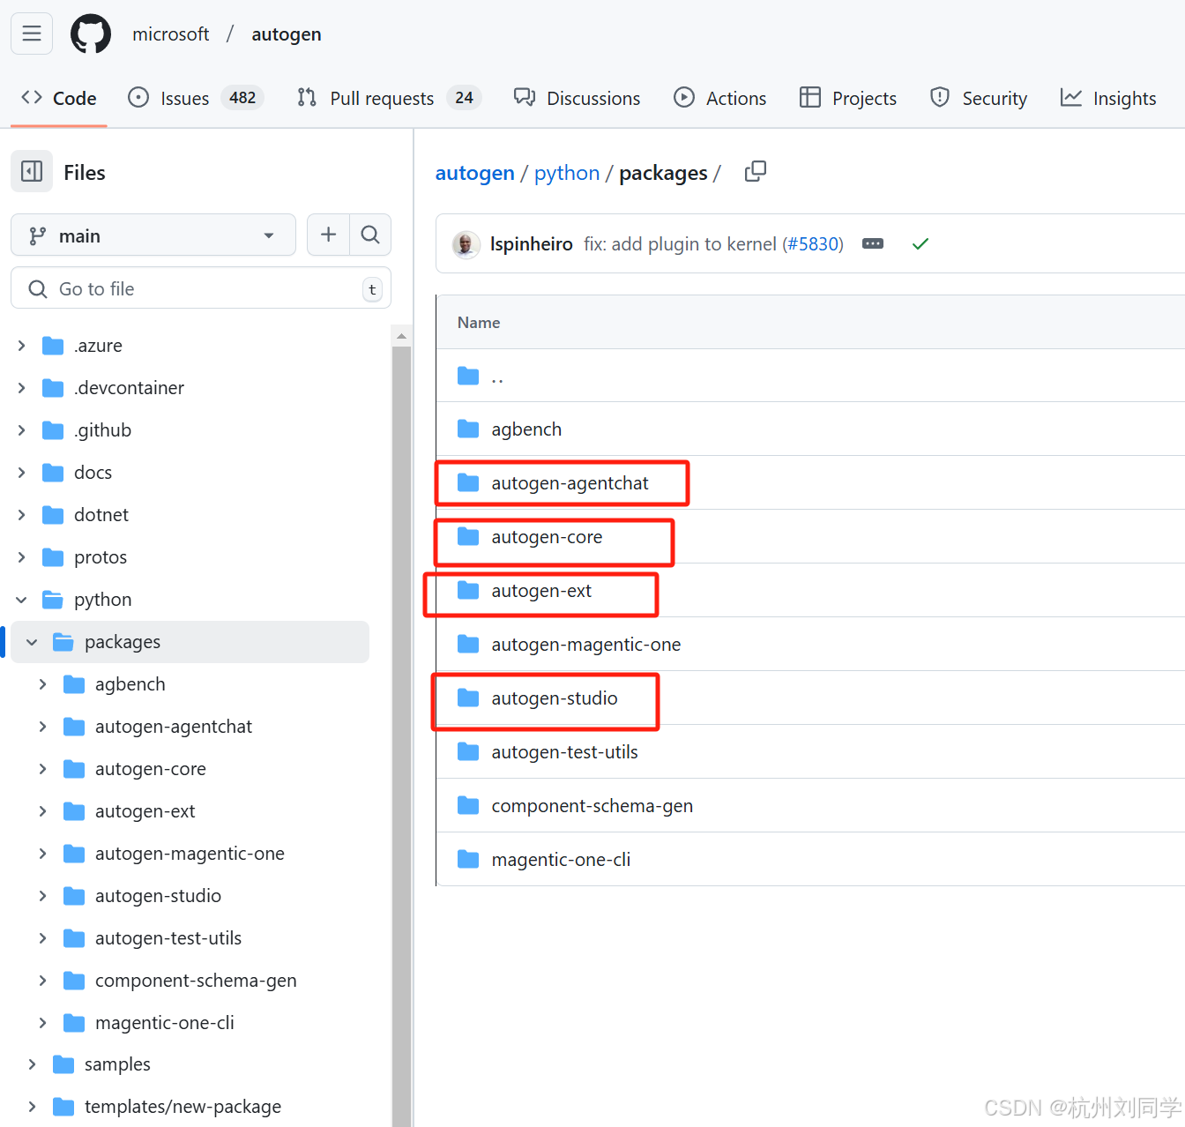This screenshot has width=1185, height=1127.
Task: Open the Actions tab
Action: (719, 98)
